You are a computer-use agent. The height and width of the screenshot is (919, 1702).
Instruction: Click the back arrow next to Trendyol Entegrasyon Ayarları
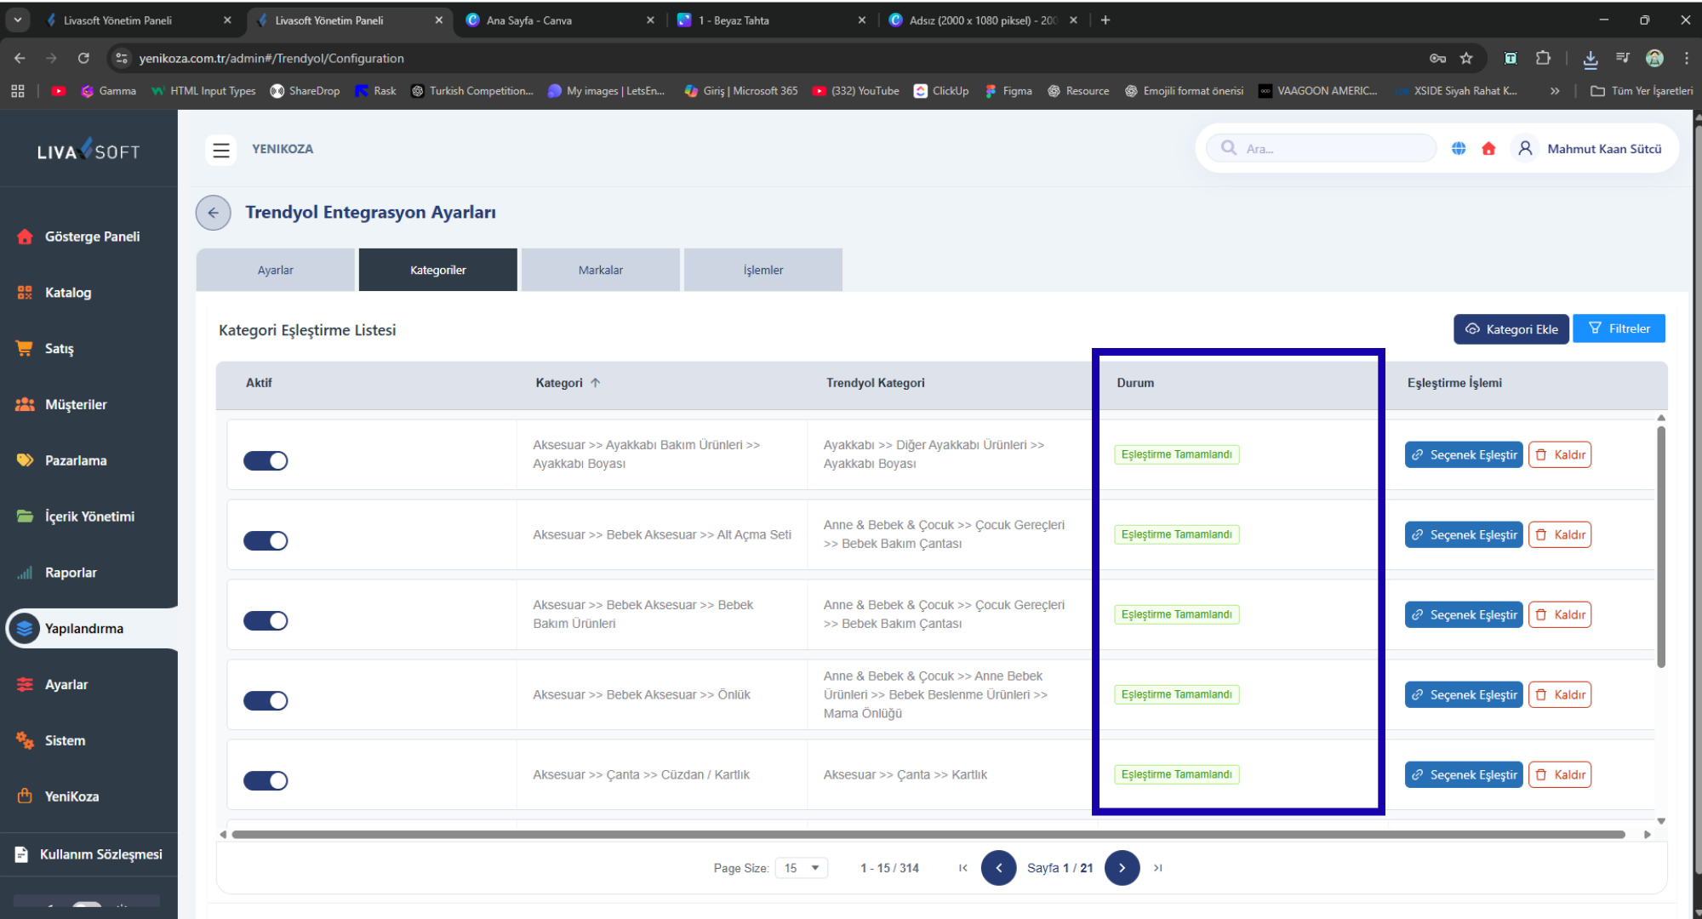tap(214, 213)
